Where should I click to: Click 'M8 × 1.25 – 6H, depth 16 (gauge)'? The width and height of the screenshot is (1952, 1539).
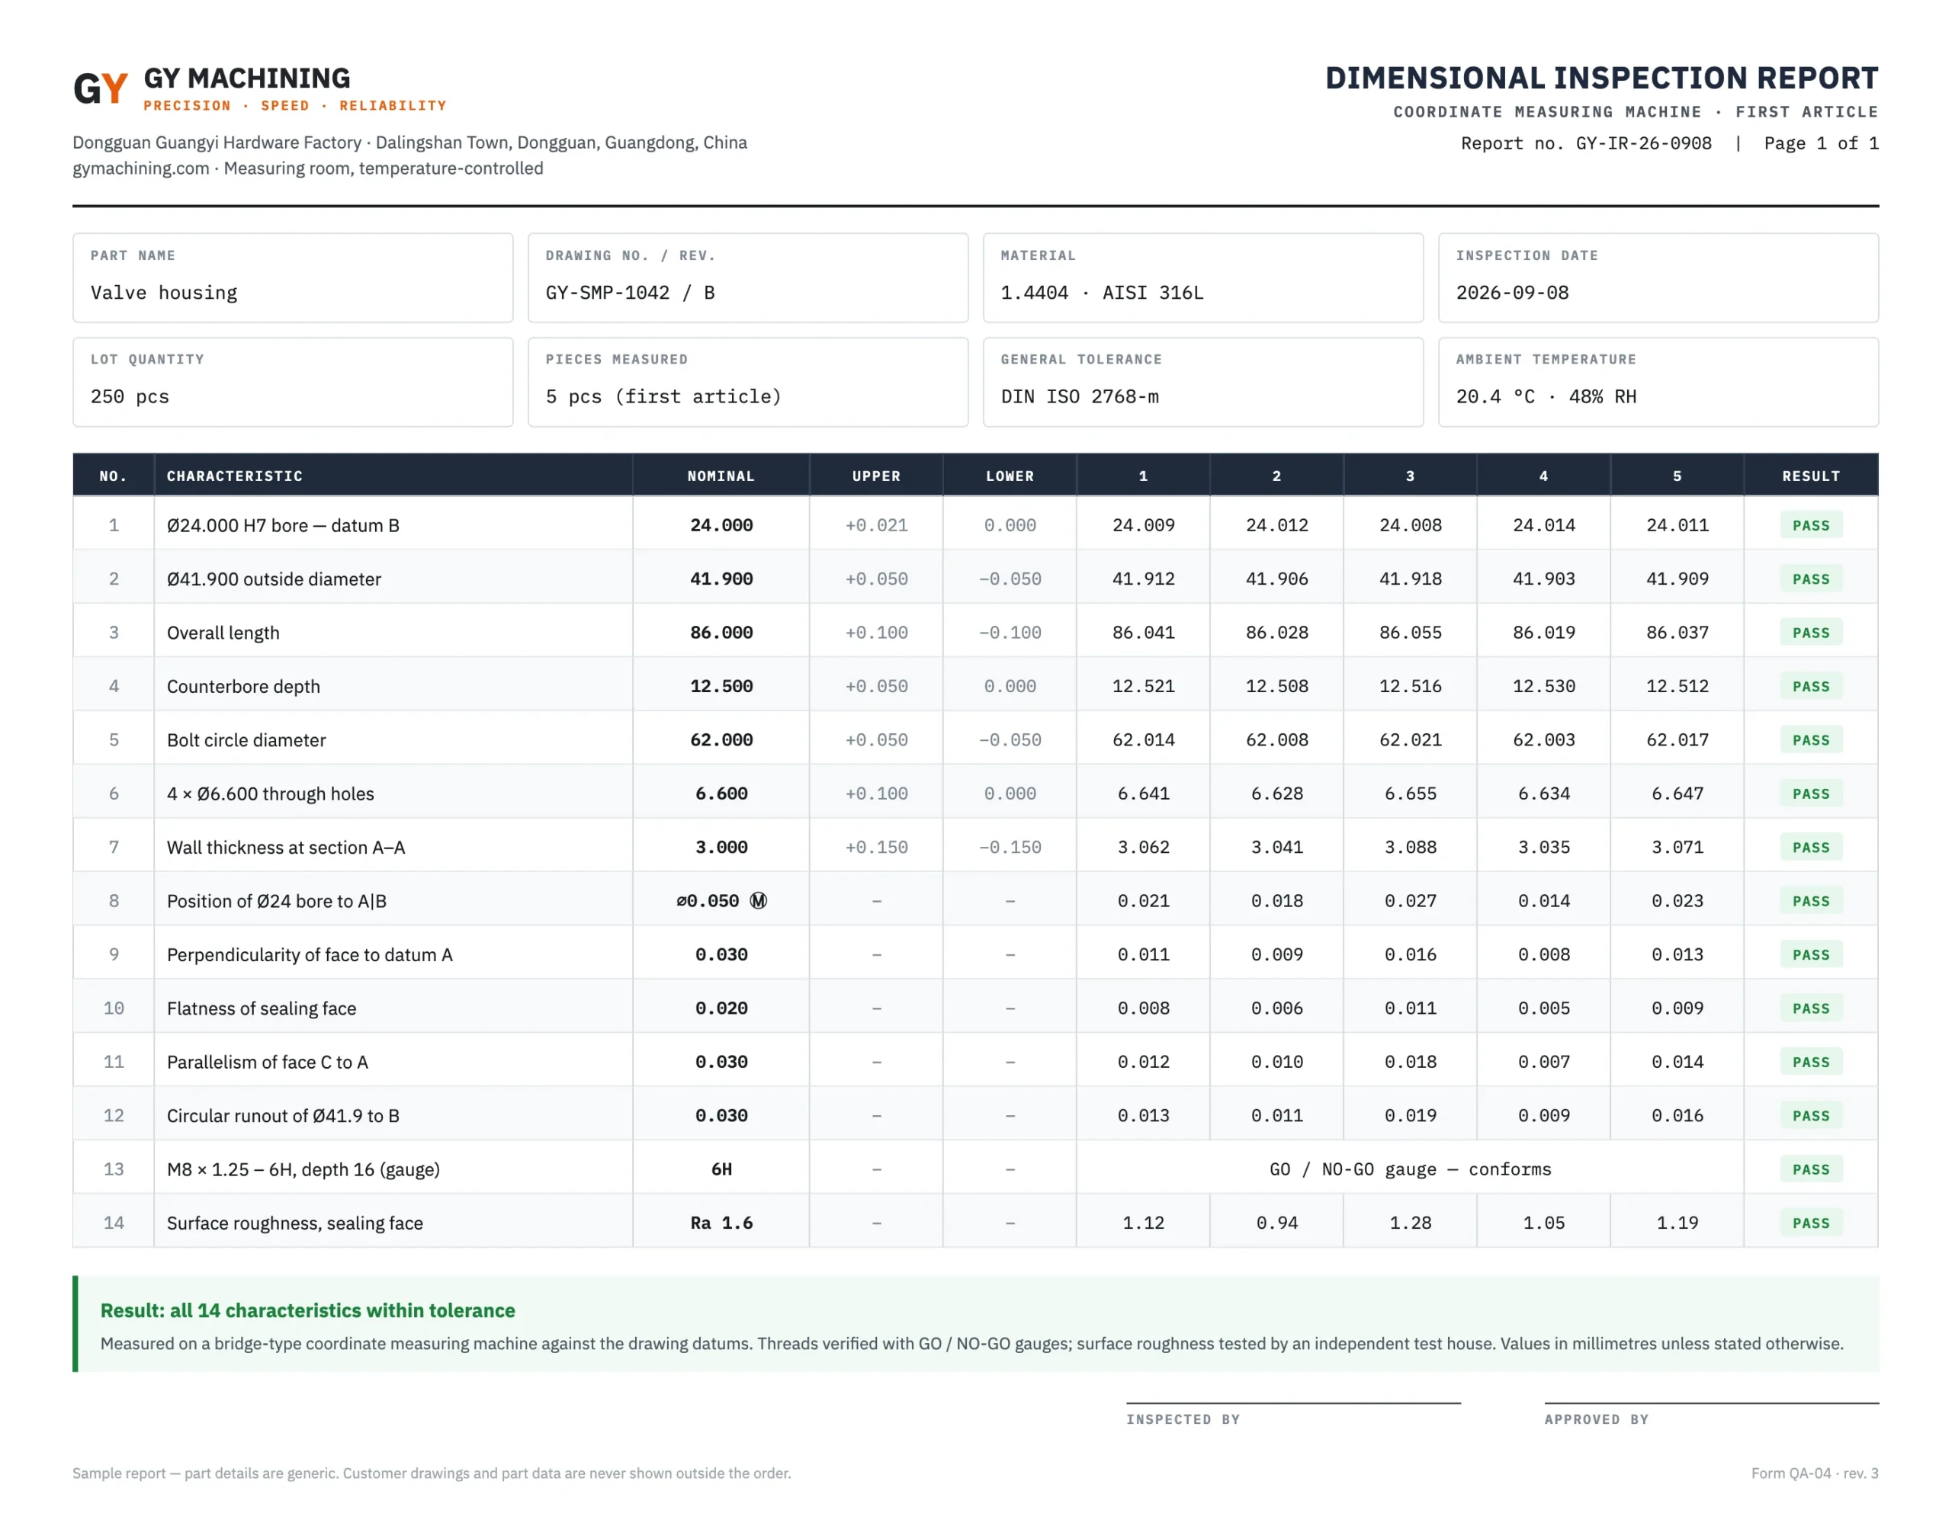(x=303, y=1169)
